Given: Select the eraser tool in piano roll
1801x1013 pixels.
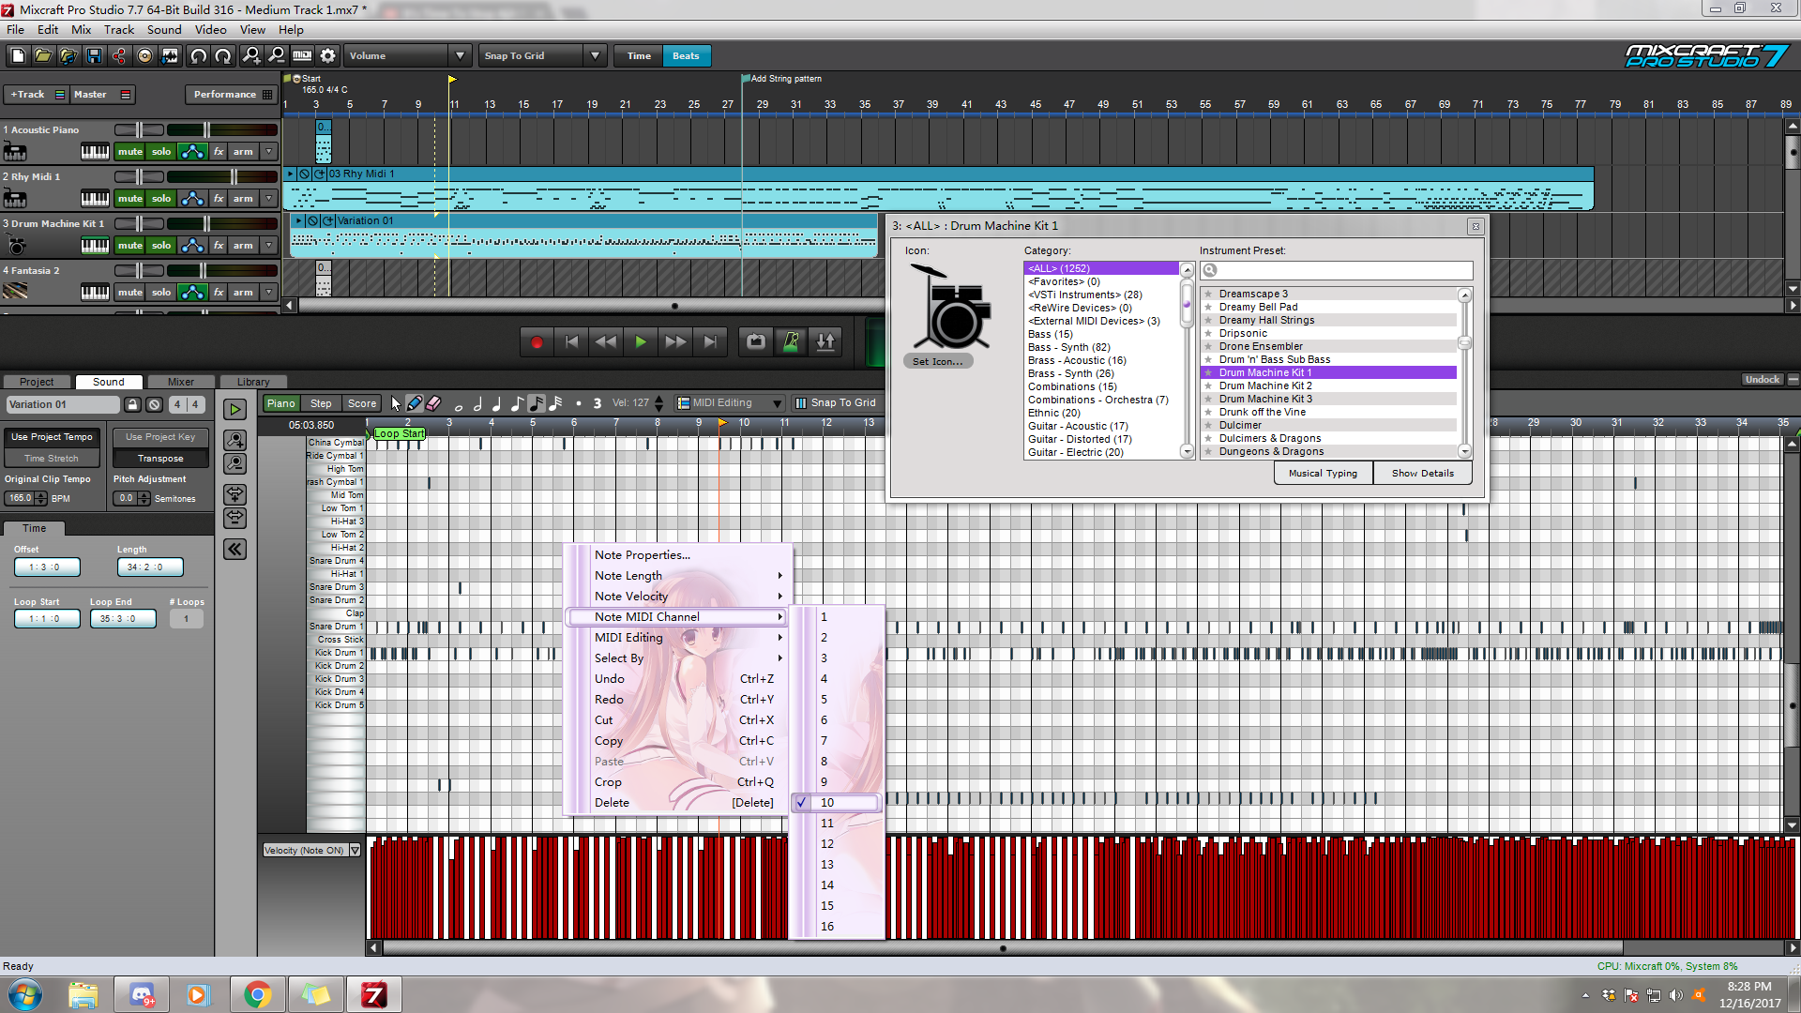Looking at the screenshot, I should [x=433, y=403].
